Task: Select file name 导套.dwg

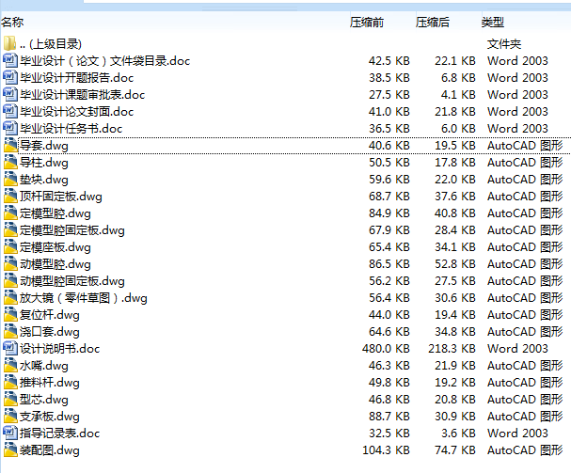Action: pos(44,146)
